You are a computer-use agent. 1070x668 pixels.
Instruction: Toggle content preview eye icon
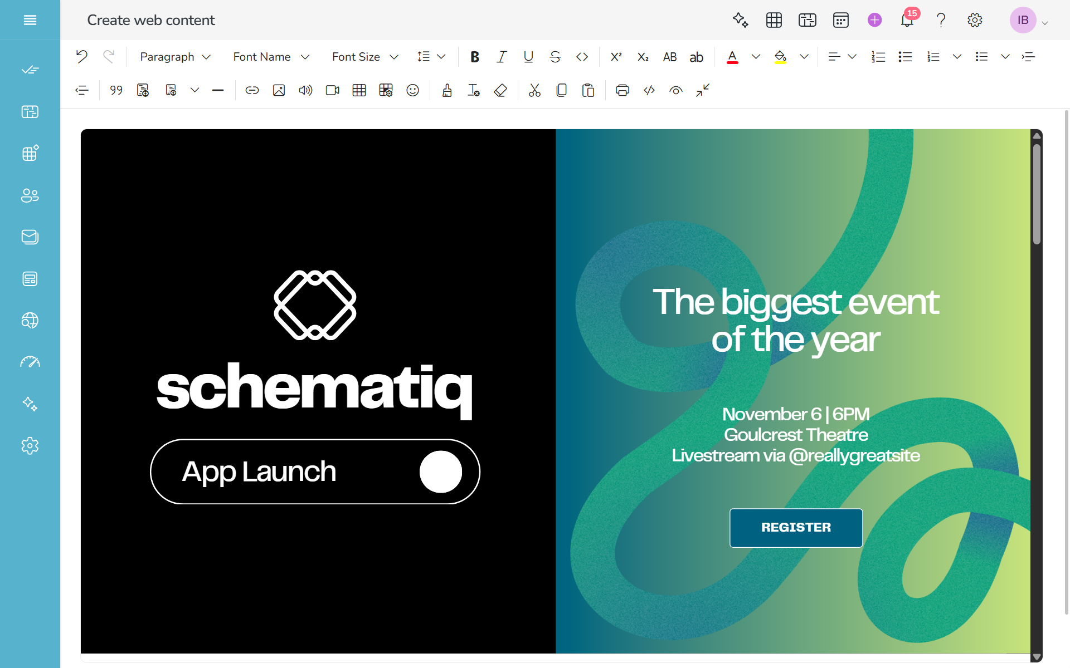pyautogui.click(x=675, y=90)
